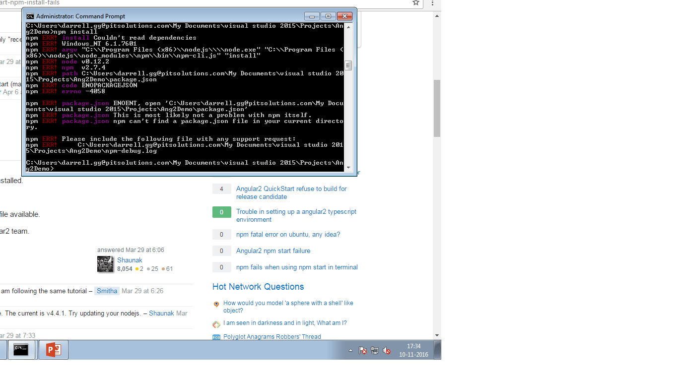Open the Command Prompt taskbar icon
This screenshot has height=381, width=678.
tap(21, 350)
